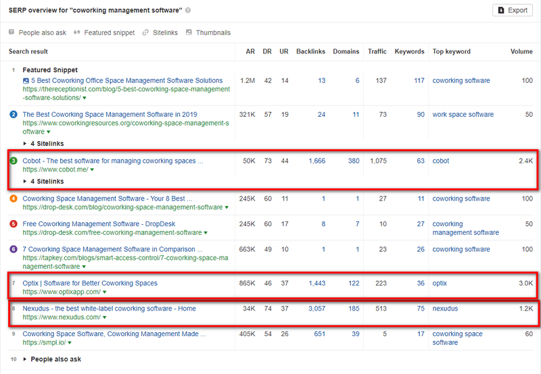Click the top keyword optix

(x=440, y=283)
